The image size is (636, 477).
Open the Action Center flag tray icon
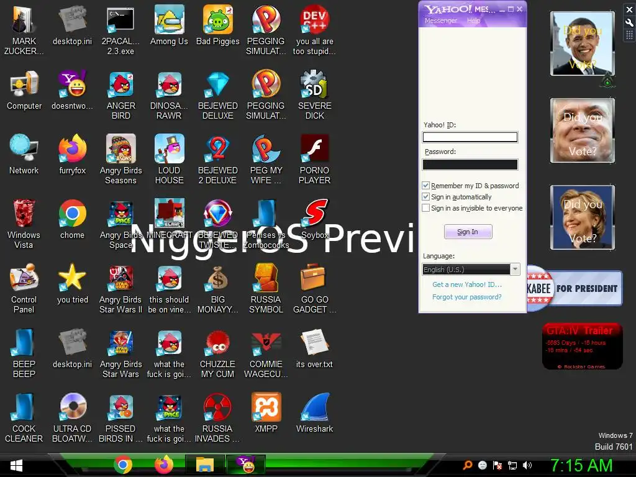point(497,465)
